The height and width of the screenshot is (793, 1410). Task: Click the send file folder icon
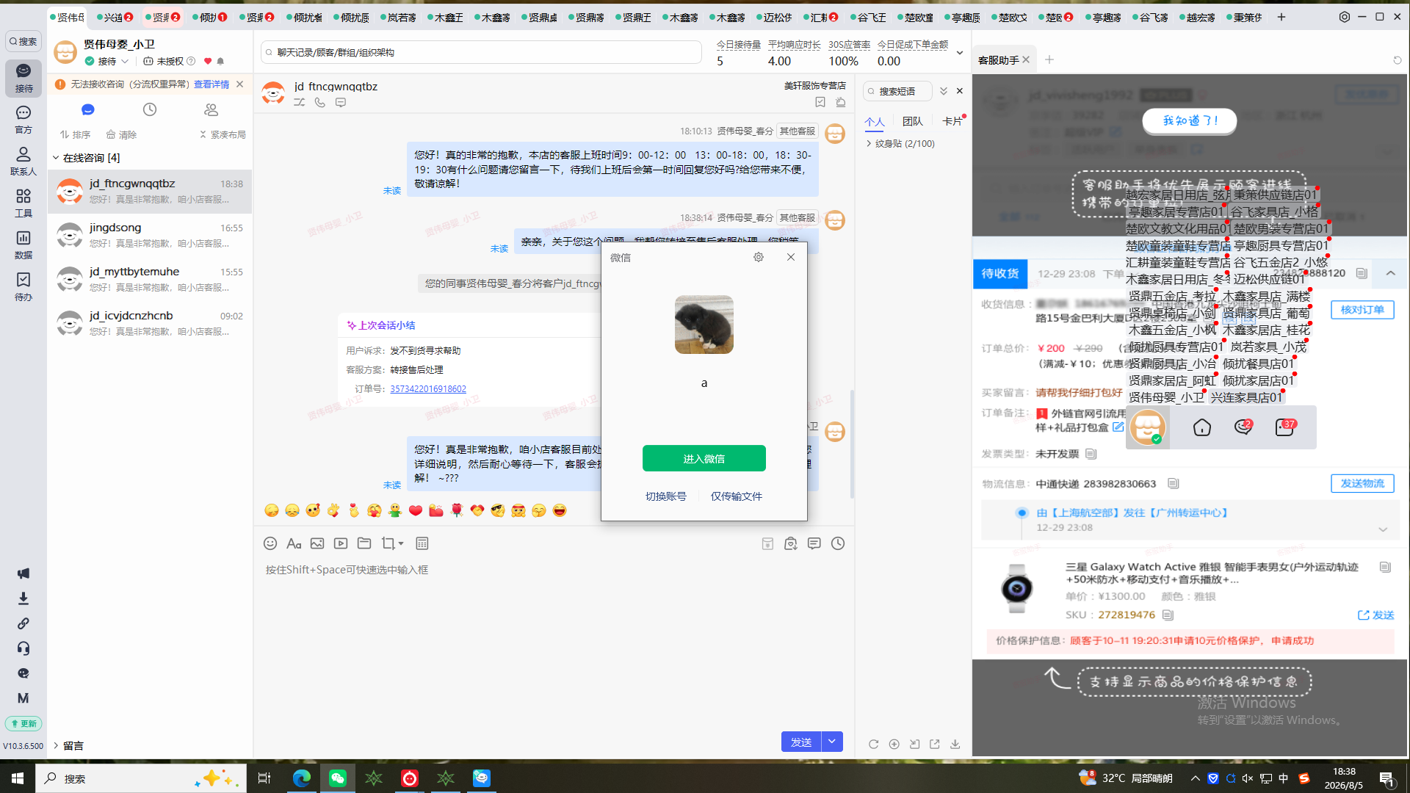(x=364, y=543)
